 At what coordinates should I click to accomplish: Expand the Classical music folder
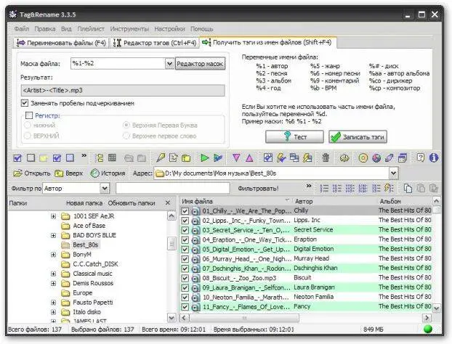point(53,274)
